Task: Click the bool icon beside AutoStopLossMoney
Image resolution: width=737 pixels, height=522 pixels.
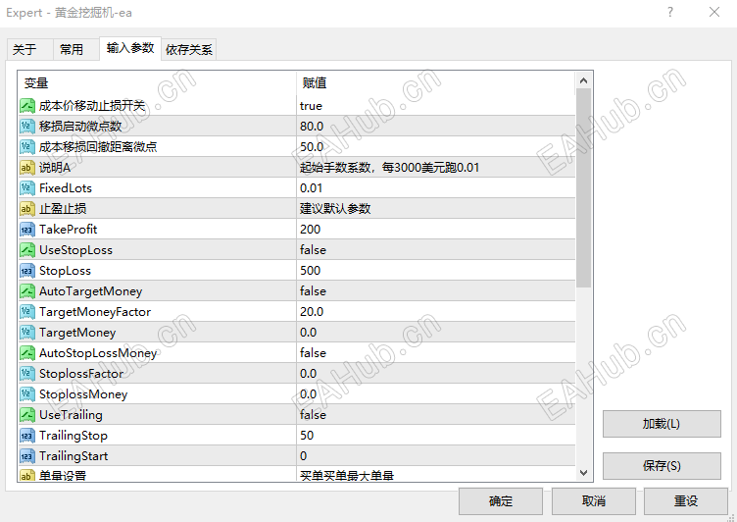Action: [x=27, y=353]
